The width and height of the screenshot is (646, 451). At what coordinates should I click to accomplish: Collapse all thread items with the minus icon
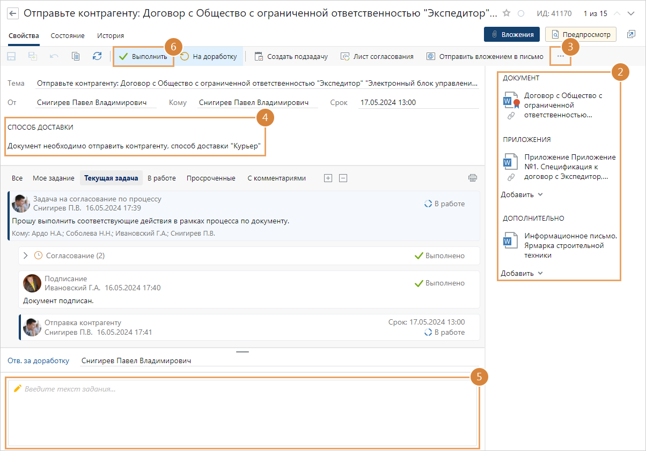click(x=343, y=178)
